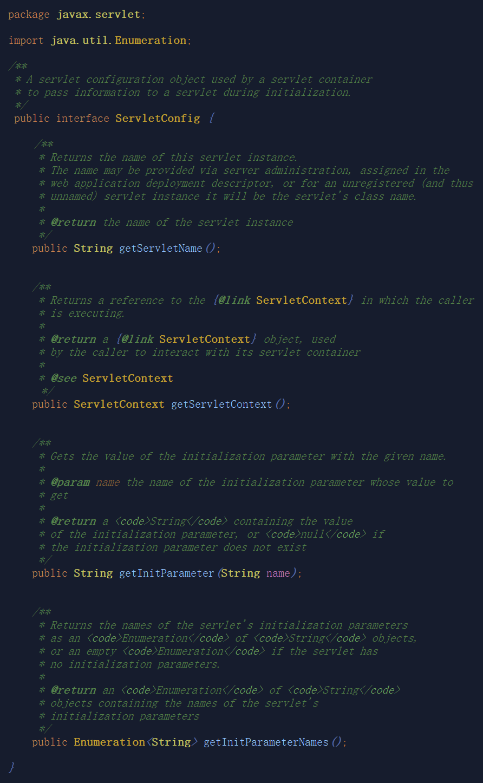Click ServletContext link in the @see tag
The height and width of the screenshot is (783, 483).
click(128, 378)
